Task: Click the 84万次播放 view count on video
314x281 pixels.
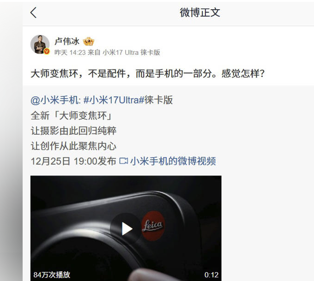Action: tap(52, 275)
